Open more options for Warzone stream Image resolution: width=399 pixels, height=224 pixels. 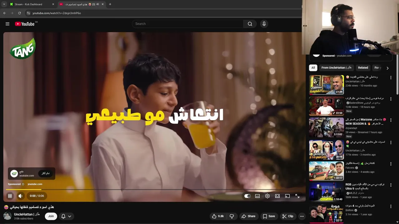click(391, 120)
